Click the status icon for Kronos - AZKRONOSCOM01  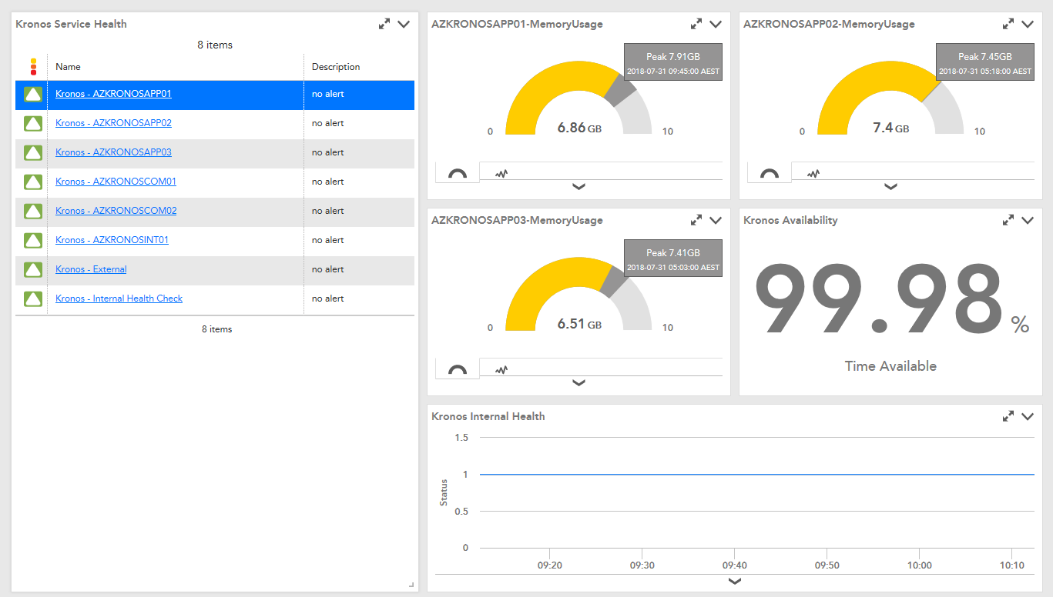click(x=33, y=182)
